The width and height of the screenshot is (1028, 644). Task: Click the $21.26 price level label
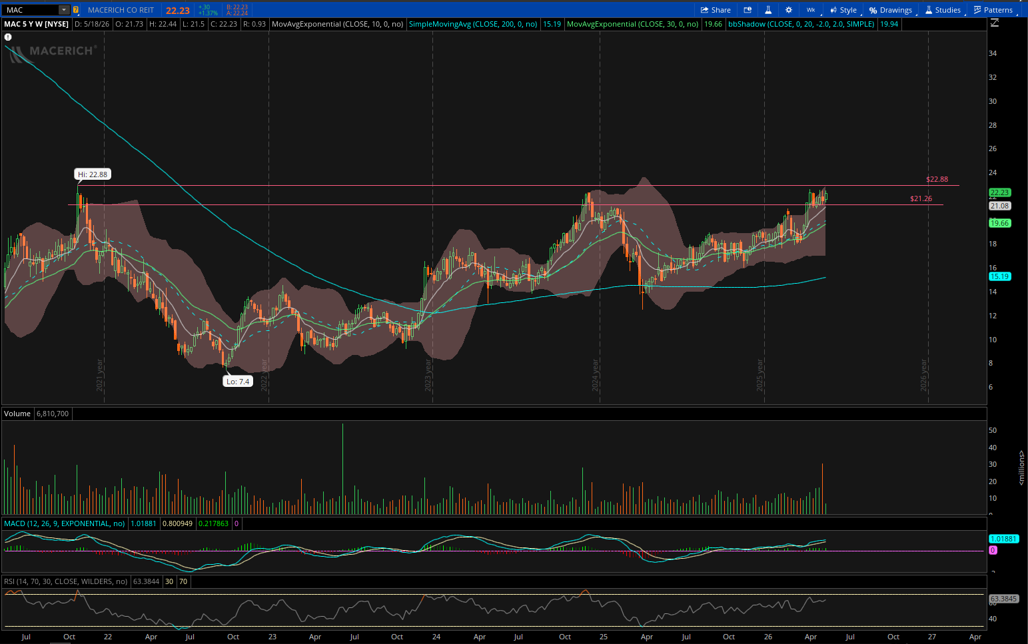pos(921,198)
